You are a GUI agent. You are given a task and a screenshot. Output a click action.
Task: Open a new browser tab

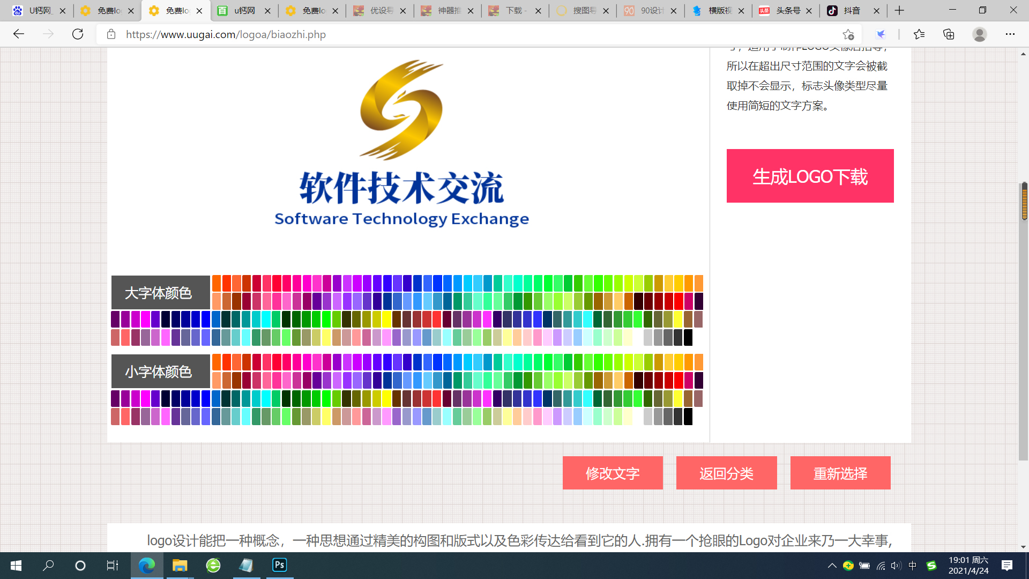[899, 10]
